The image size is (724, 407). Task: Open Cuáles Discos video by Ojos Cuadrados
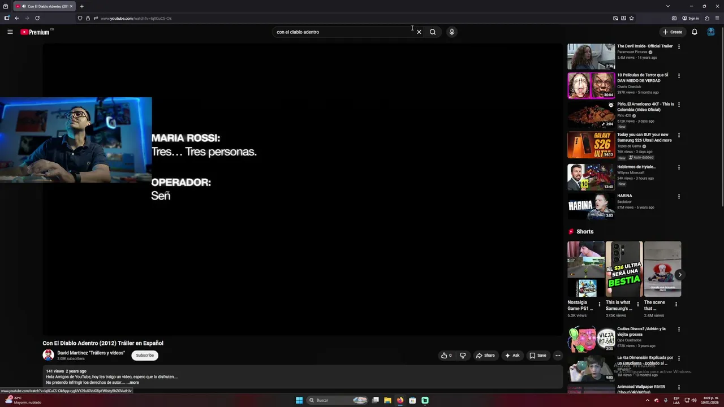click(x=591, y=339)
